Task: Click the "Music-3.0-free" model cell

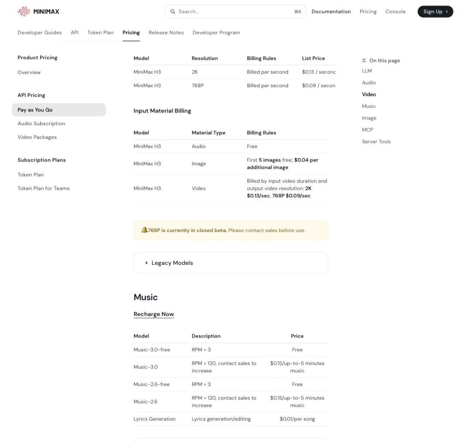Action: [152, 349]
